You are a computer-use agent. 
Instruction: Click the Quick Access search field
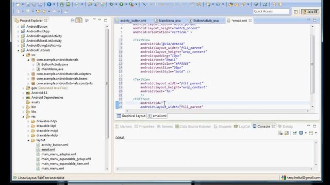[x=271, y=11]
